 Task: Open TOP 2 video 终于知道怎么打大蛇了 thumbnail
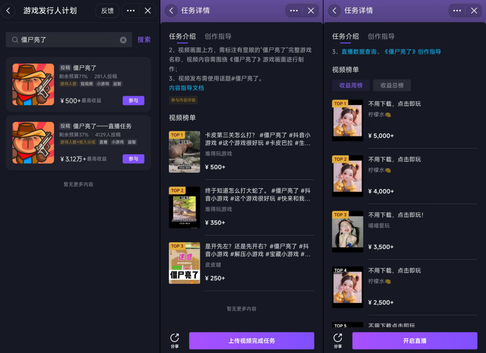click(184, 207)
